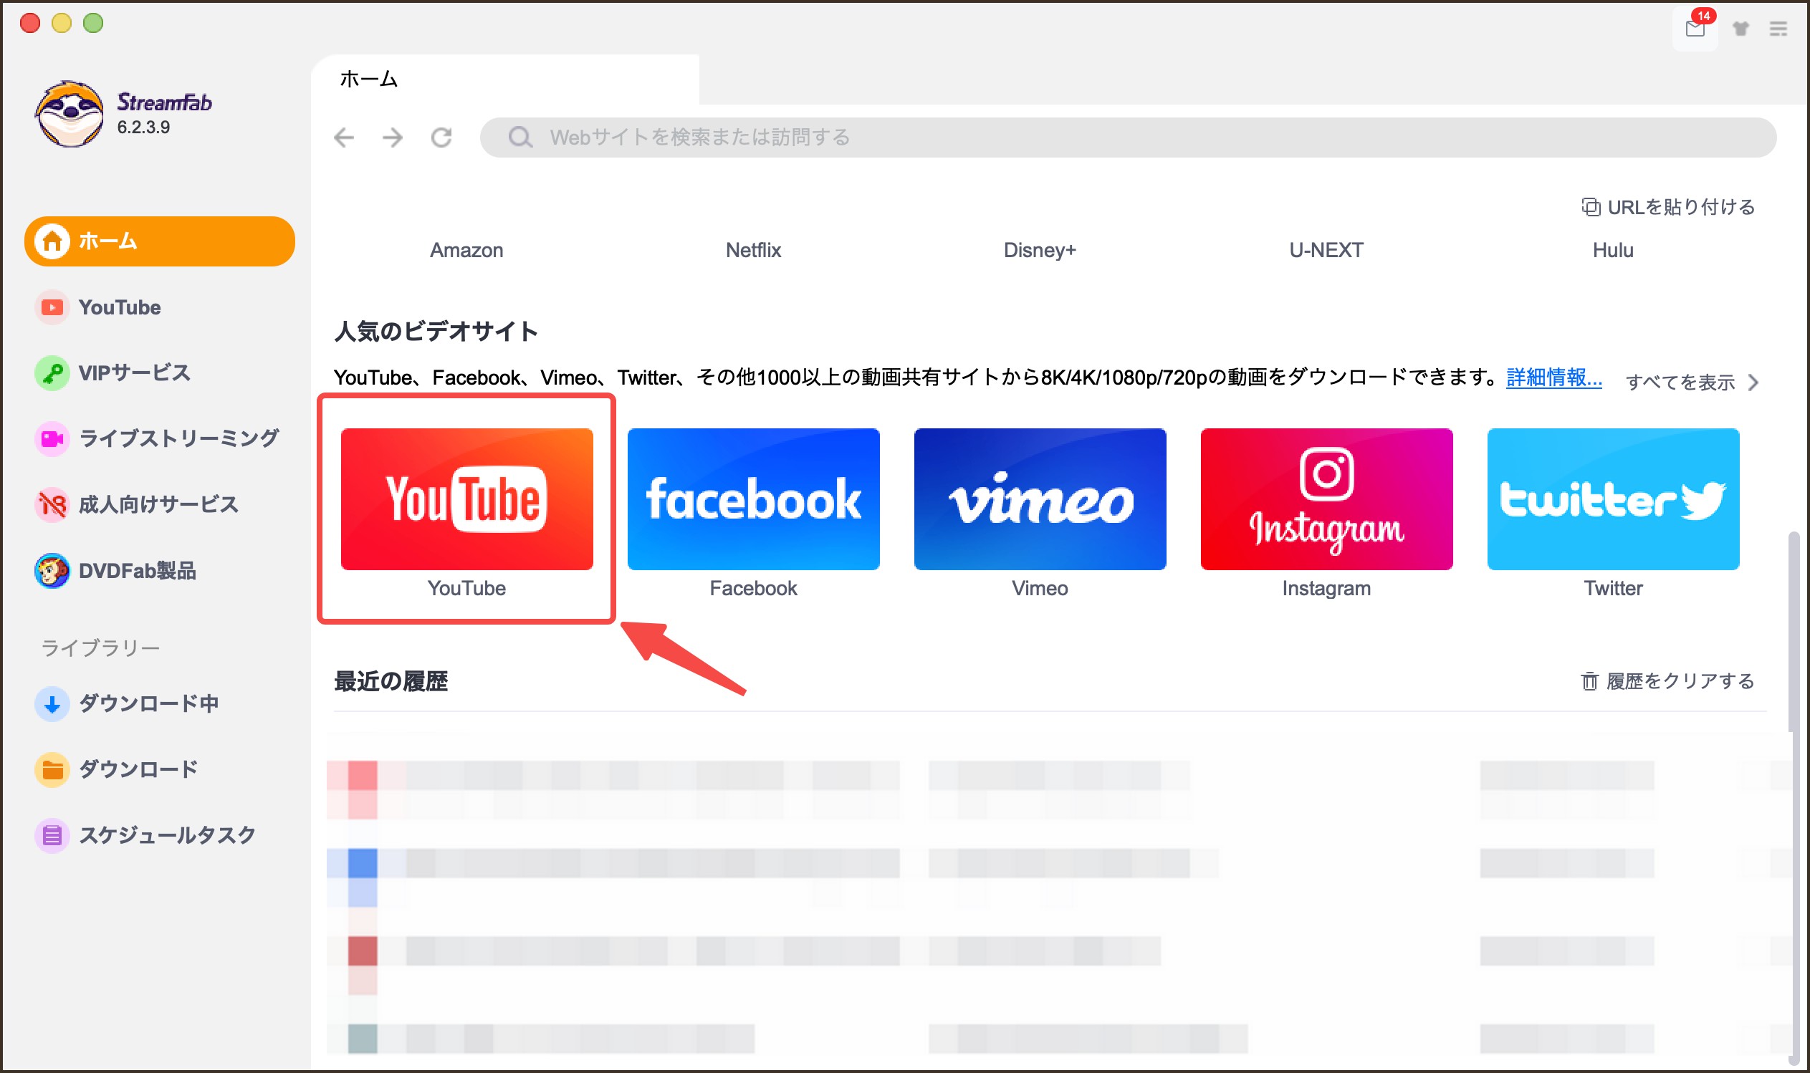Click すべてを表示 to show all sites
Screen dimensions: 1810x1073
tap(1680, 382)
